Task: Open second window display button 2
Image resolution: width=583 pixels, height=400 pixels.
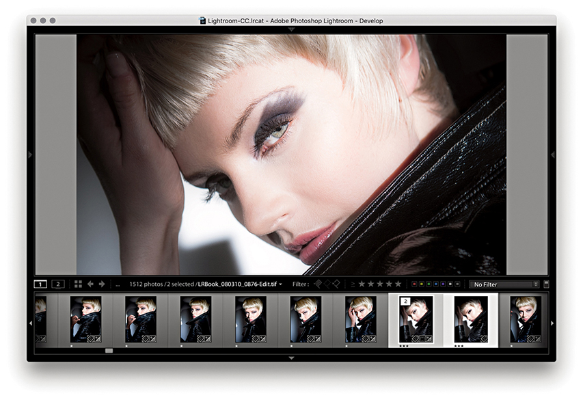Action: point(57,284)
